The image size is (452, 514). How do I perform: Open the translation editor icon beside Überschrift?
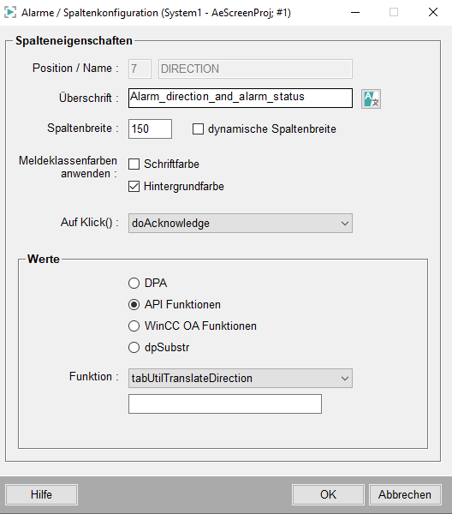[371, 99]
